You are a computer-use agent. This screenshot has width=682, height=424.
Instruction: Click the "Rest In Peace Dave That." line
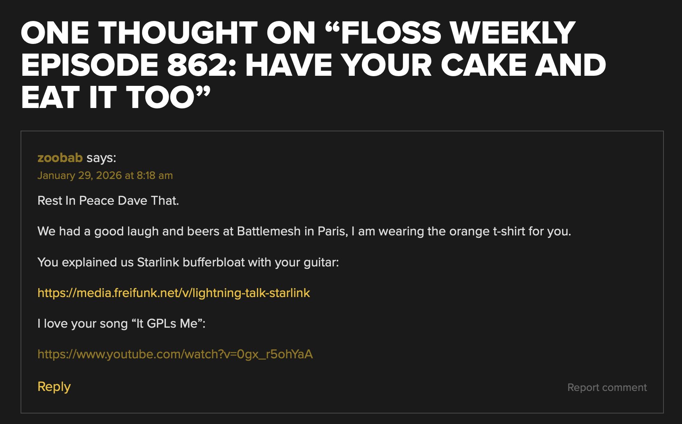(108, 201)
